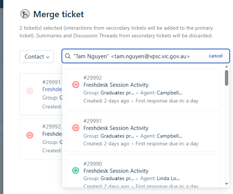Remove ticket #29992 in dropdown results
Image resolution: width=233 pixels, height=194 pixels.
pyautogui.click(x=75, y=85)
